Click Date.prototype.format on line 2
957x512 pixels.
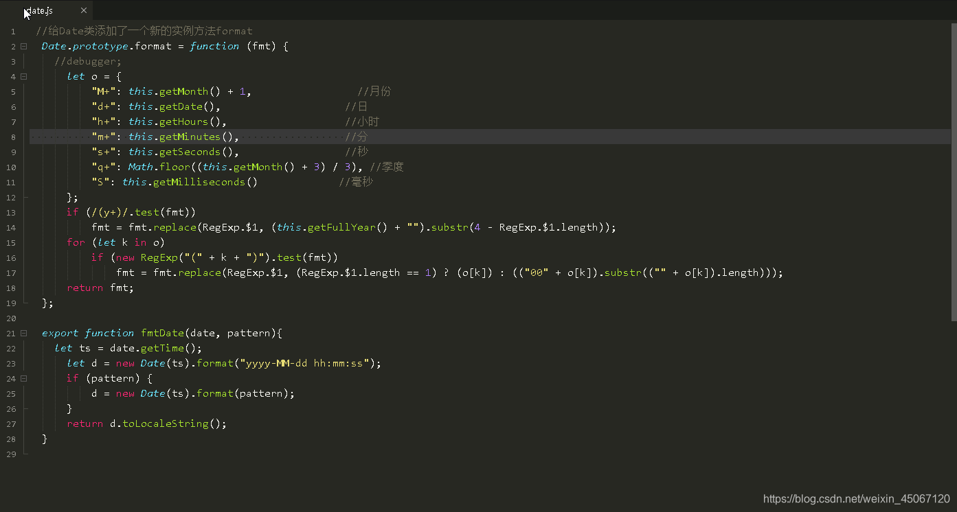(106, 47)
